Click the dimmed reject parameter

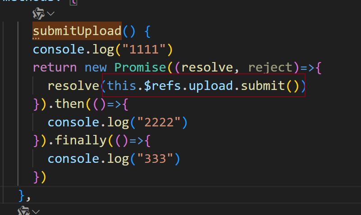coord(270,67)
